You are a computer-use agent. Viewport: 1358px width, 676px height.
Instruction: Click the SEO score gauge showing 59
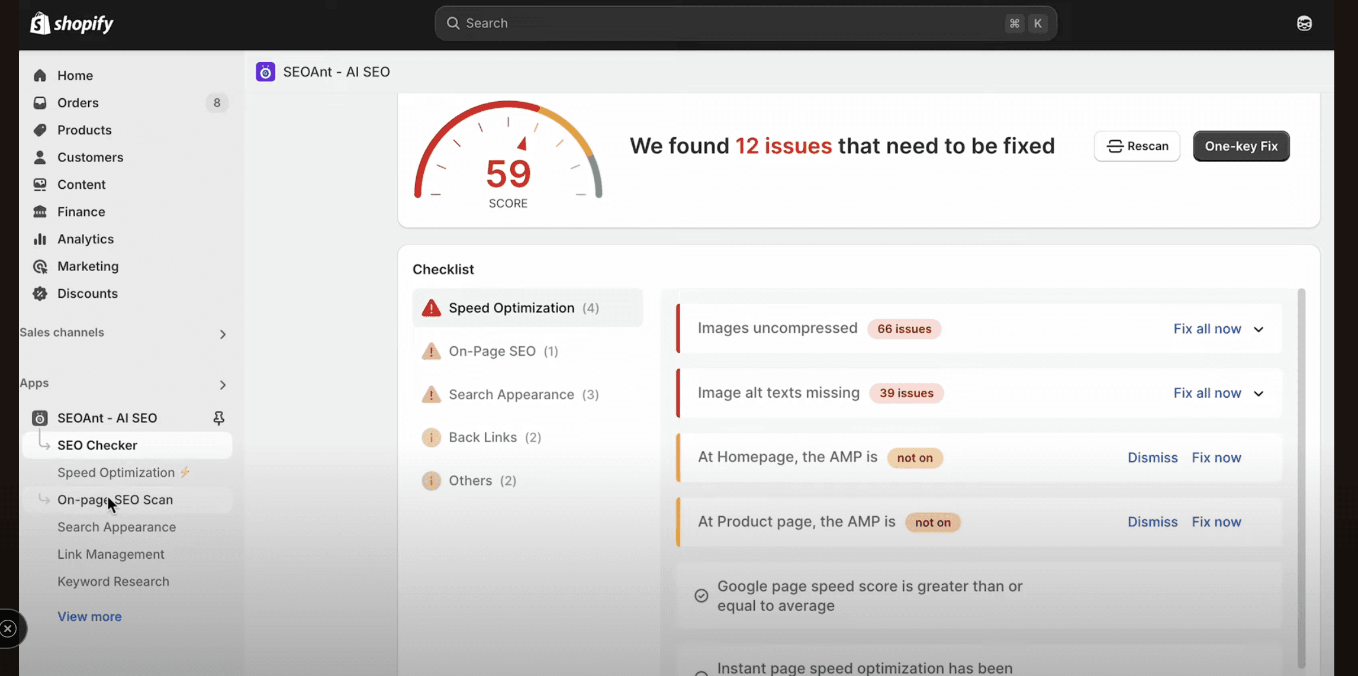point(508,155)
